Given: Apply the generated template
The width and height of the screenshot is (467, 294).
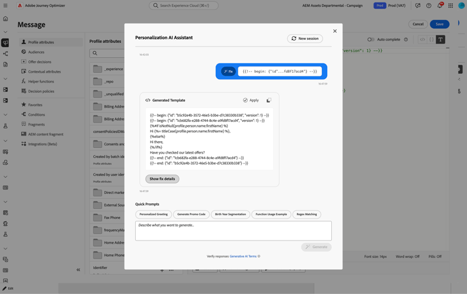Looking at the screenshot, I should point(251,100).
